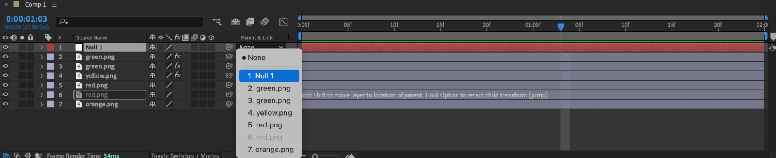The image size is (776, 158).
Task: Click the shy switch on the red.png layer 5
Action: point(152,85)
